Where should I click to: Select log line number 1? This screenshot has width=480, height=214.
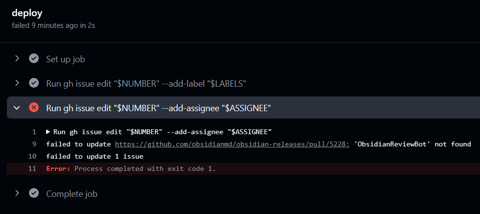[x=34, y=132]
